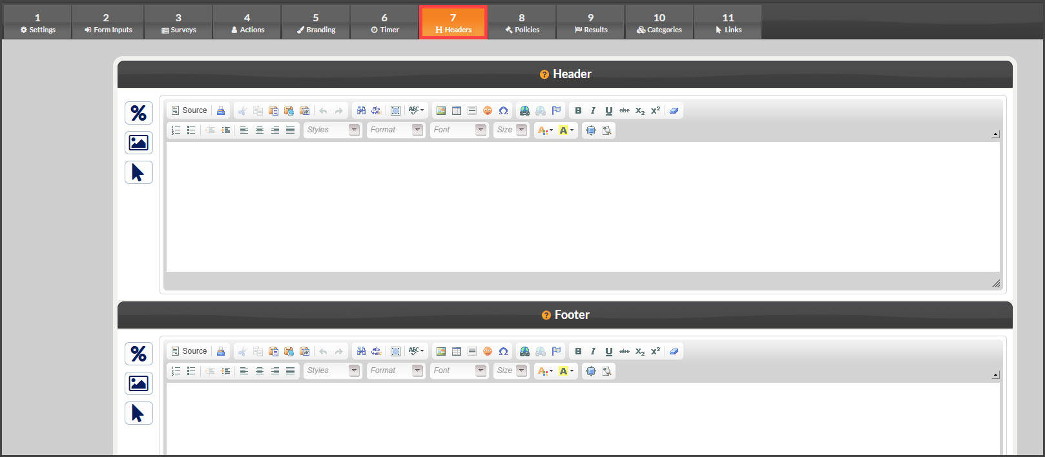Viewport: 1045px width, 457px height.
Task: Select the Branding tab
Action: [x=316, y=23]
